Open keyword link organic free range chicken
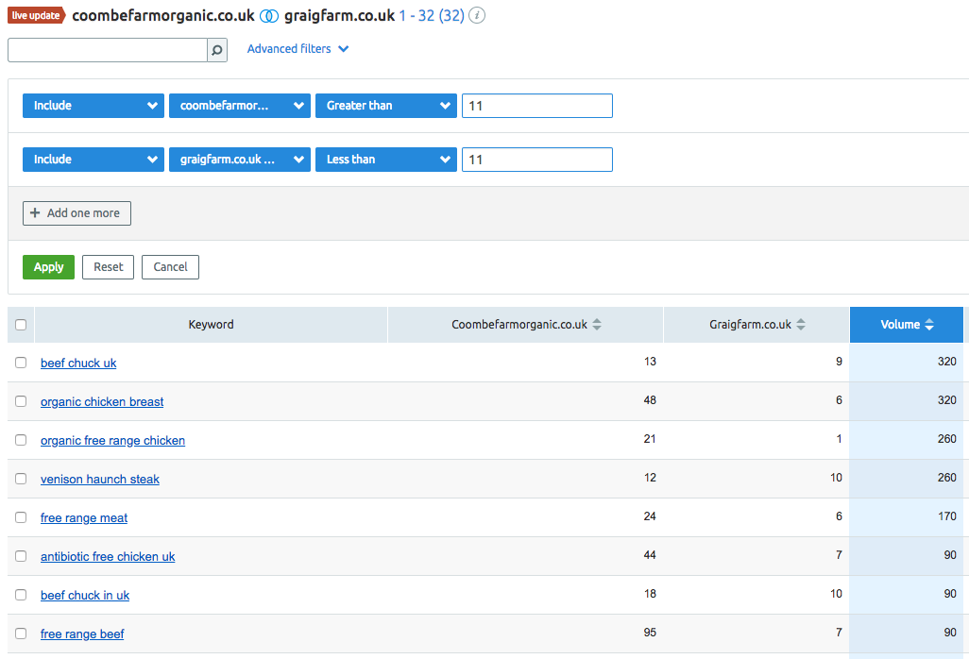The width and height of the screenshot is (969, 659). coord(113,440)
